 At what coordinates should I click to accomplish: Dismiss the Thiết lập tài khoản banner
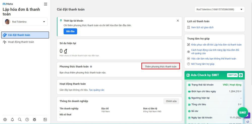pos(178,21)
